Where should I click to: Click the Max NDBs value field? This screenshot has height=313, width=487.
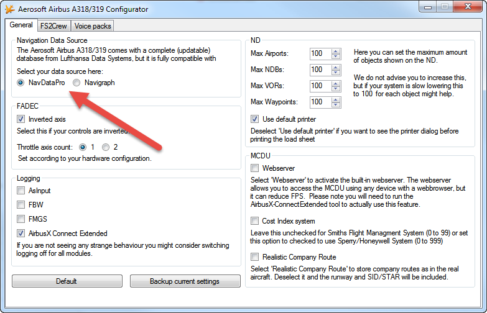[320, 70]
